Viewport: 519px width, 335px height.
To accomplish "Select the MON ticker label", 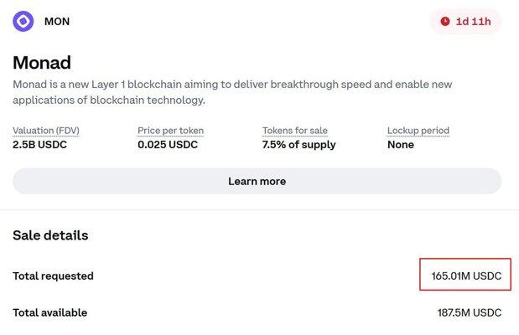I will point(57,22).
